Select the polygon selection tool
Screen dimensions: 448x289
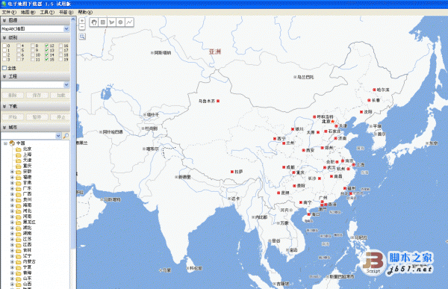[112, 22]
